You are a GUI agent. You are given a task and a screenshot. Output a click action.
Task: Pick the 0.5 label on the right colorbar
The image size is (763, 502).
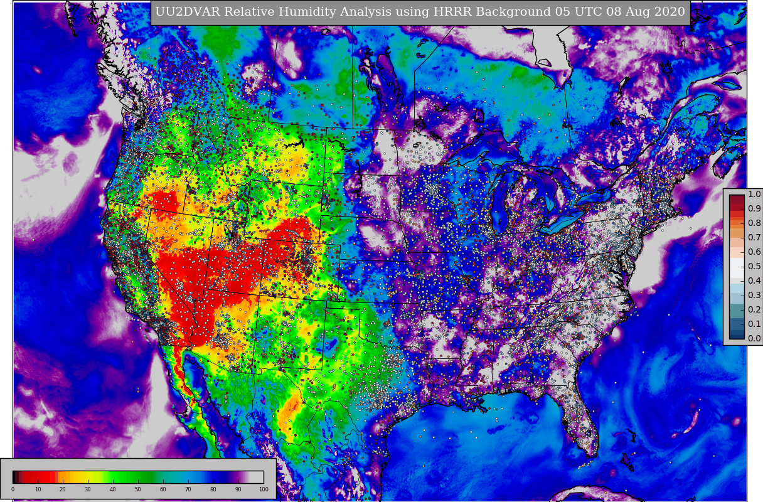coord(754,267)
